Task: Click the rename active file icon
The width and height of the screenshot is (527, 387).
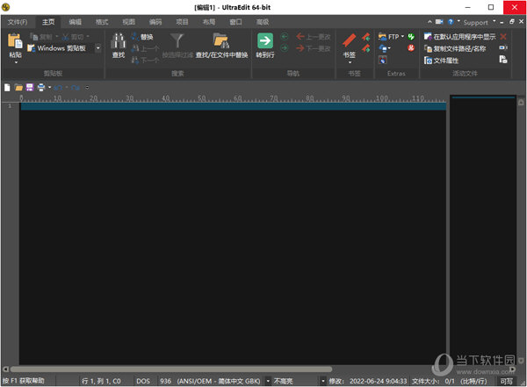Action: 503,48
